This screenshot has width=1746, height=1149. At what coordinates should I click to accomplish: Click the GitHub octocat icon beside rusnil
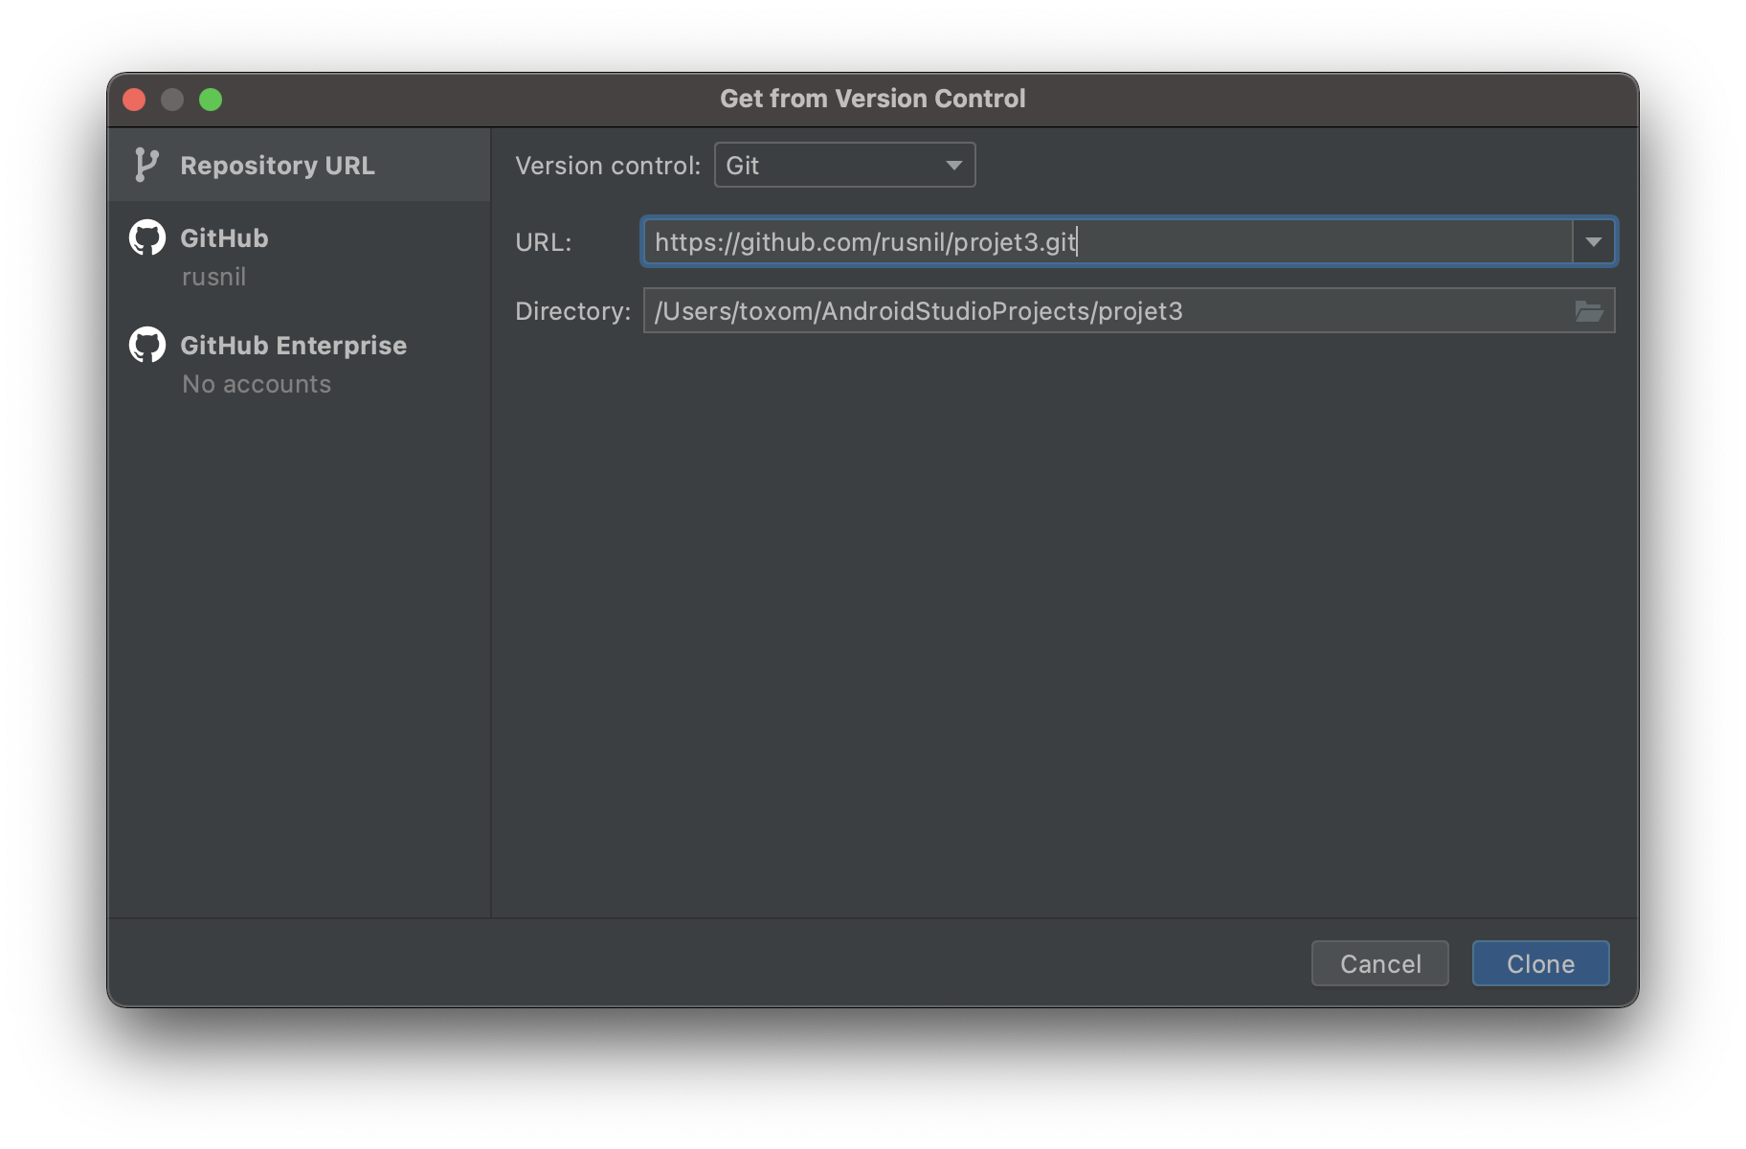pyautogui.click(x=147, y=237)
